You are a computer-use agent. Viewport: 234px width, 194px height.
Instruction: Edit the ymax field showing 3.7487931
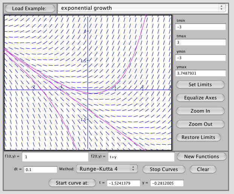pos(200,73)
